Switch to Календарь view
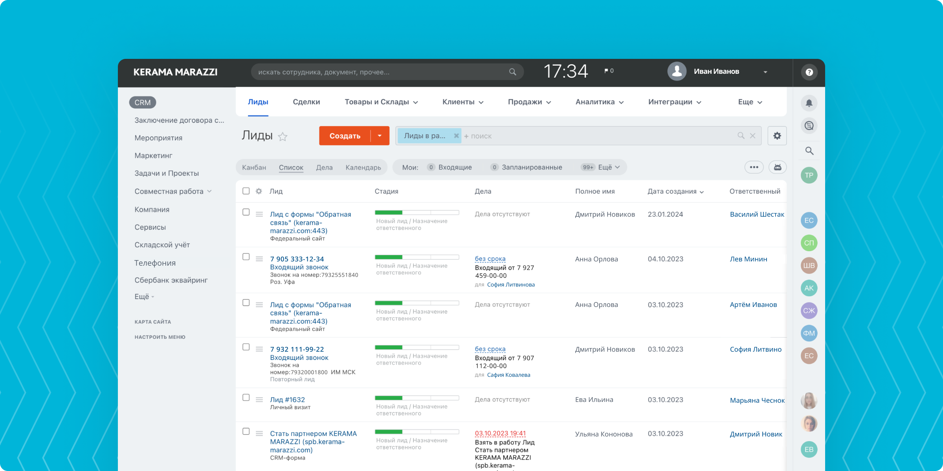This screenshot has height=471, width=943. [363, 168]
